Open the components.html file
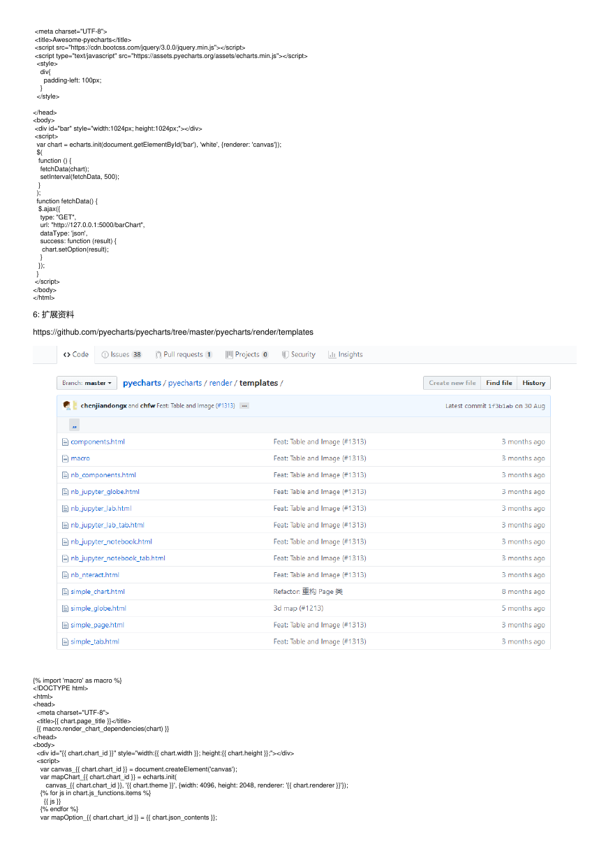Screen dimensions: 606x858 tap(98, 442)
